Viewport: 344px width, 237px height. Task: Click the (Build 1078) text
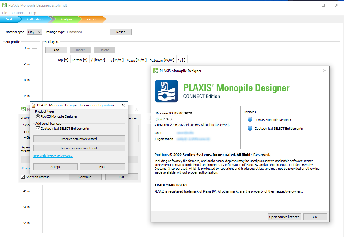164,119
